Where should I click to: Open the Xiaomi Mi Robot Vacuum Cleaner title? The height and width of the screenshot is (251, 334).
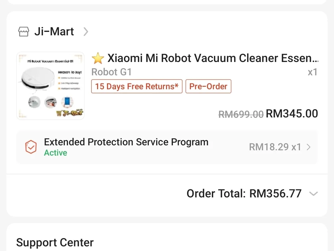point(213,58)
